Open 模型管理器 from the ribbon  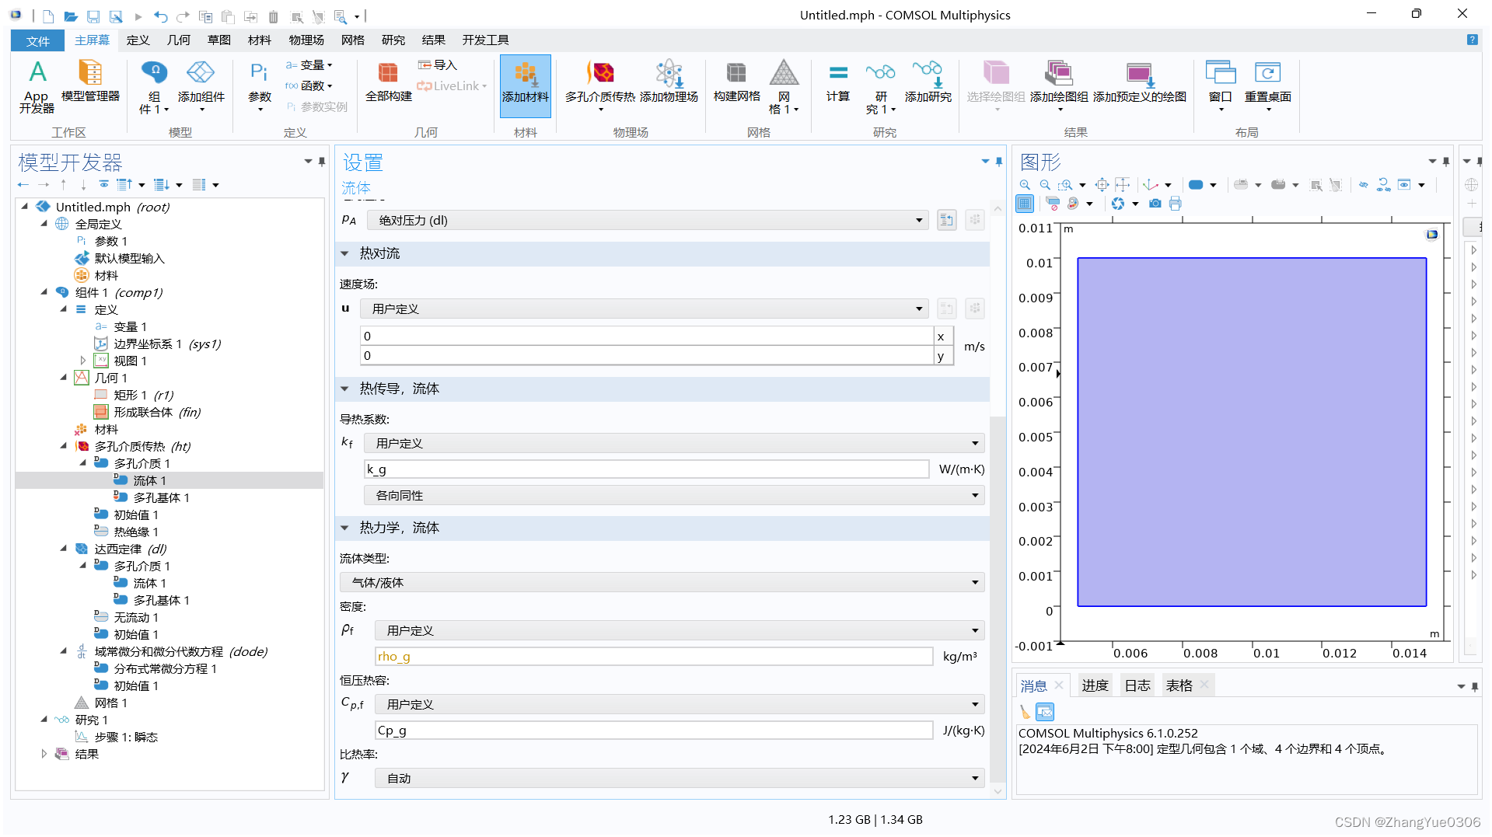[90, 81]
